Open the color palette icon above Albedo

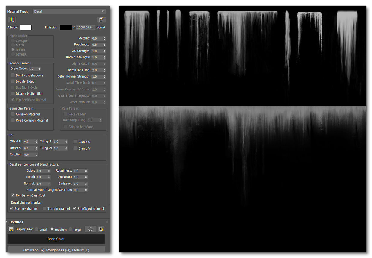tap(12, 19)
